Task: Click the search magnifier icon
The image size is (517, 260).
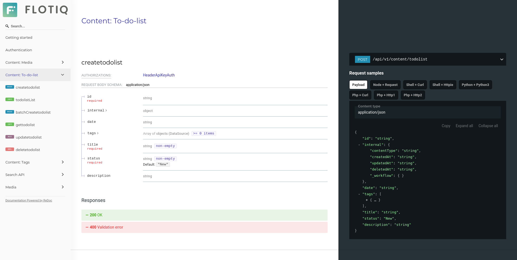Action: coord(7,26)
